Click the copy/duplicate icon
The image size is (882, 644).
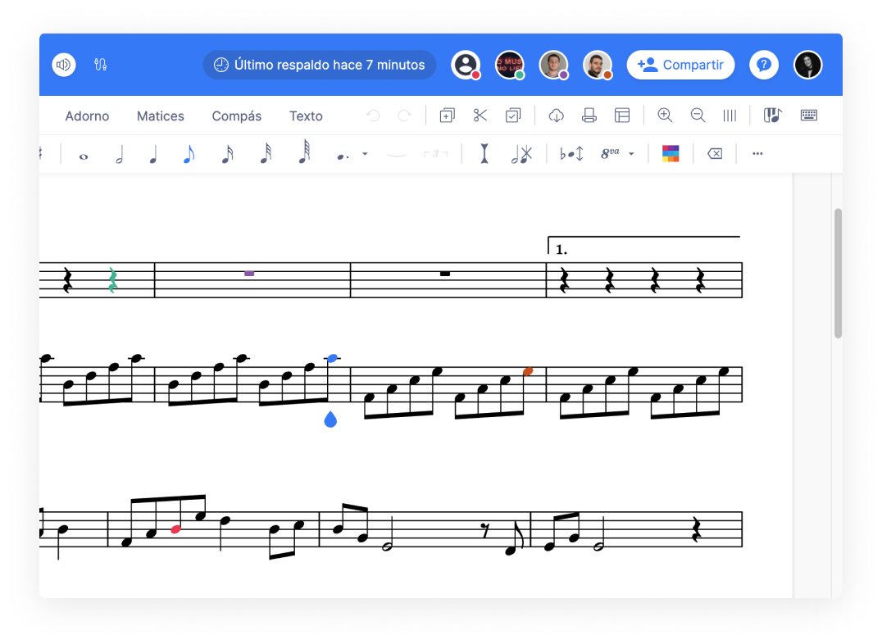coord(448,116)
